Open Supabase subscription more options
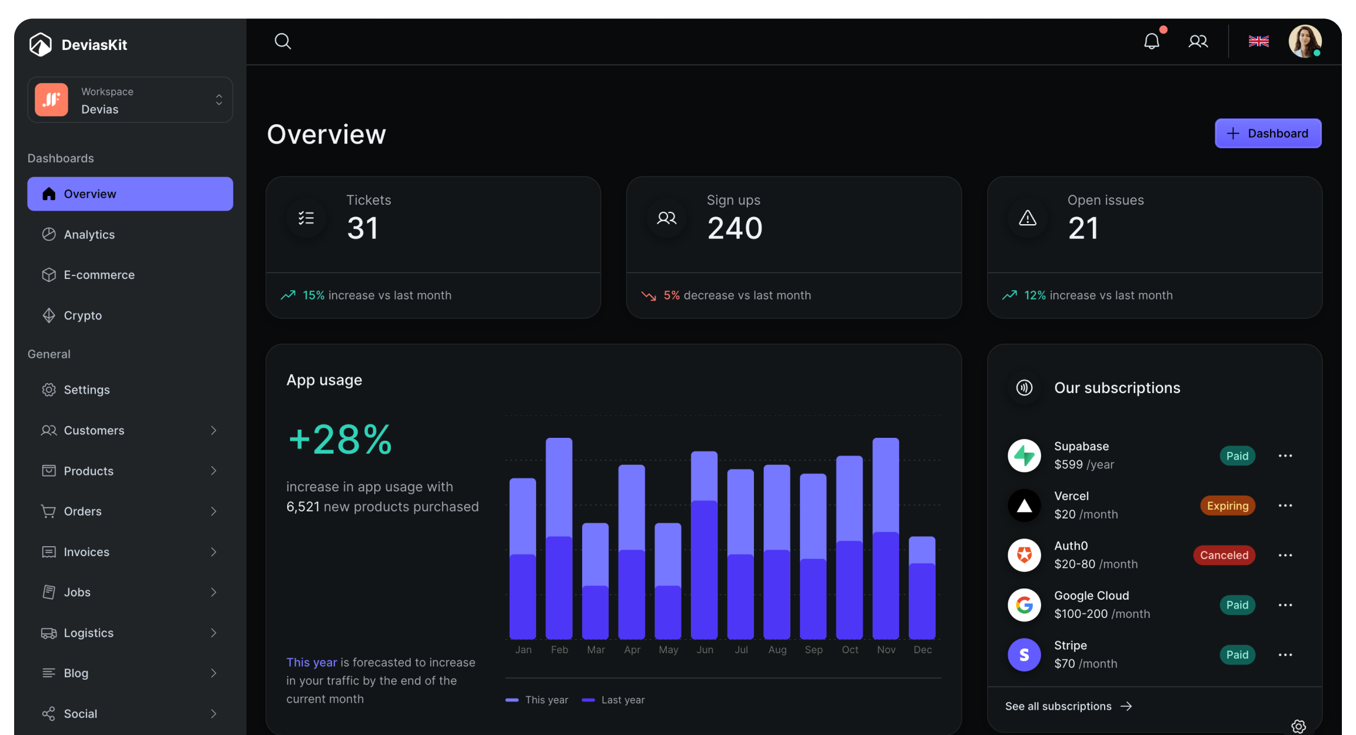This screenshot has height=735, width=1356. [x=1285, y=456]
